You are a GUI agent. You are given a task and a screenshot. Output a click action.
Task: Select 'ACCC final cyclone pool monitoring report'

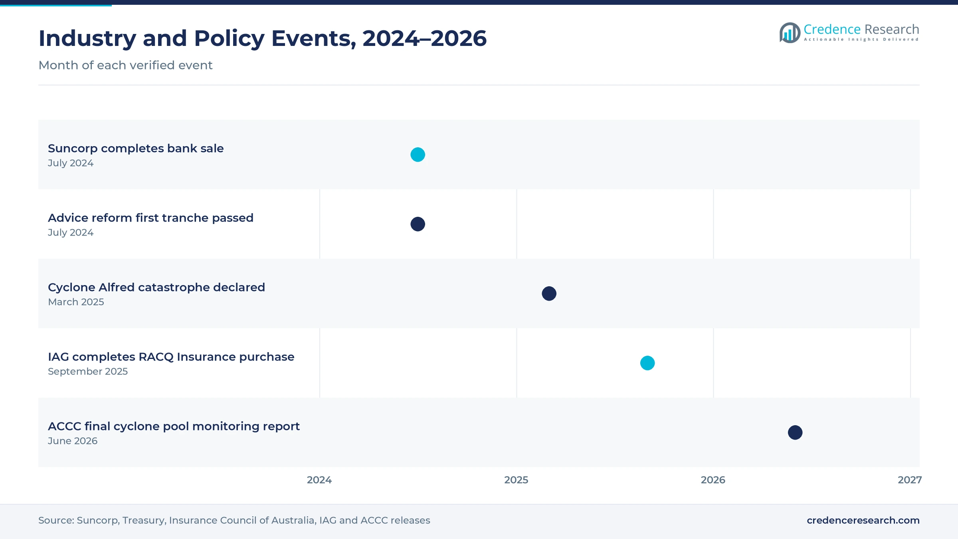pos(174,426)
